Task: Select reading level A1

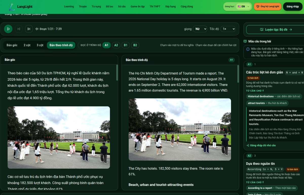Action: click(x=106, y=45)
